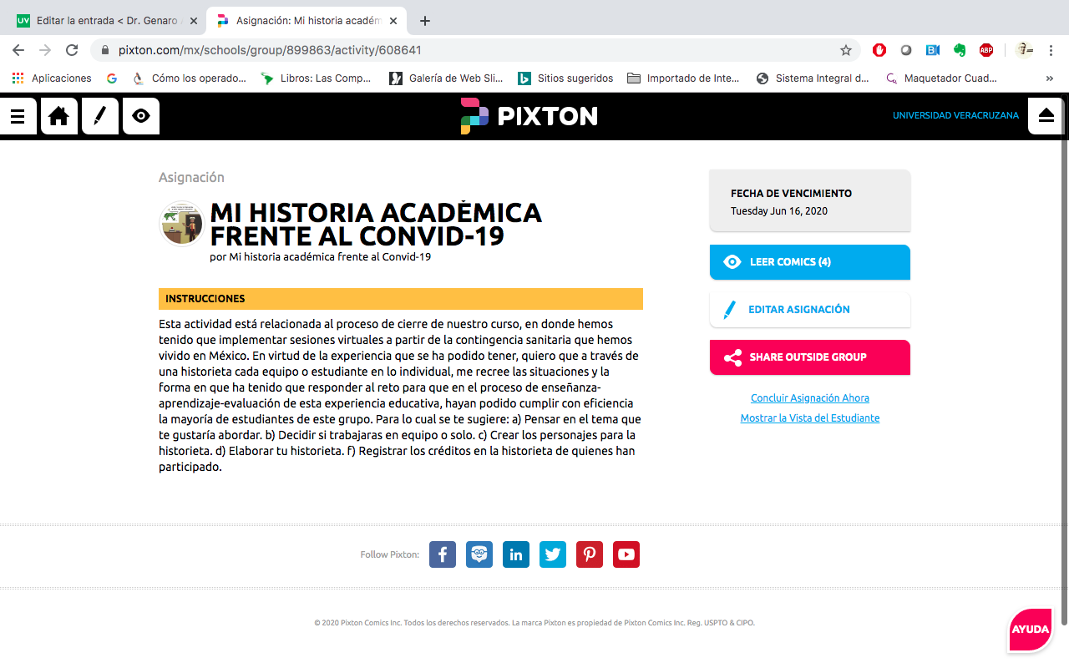This screenshot has height=668, width=1069.
Task: Open Pixton Twitter page icon
Action: click(553, 554)
